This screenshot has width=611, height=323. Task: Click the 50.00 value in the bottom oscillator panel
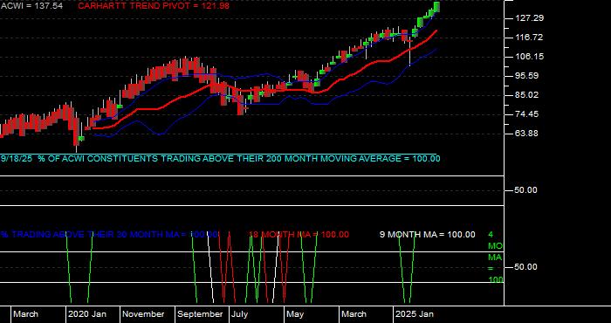click(x=526, y=267)
